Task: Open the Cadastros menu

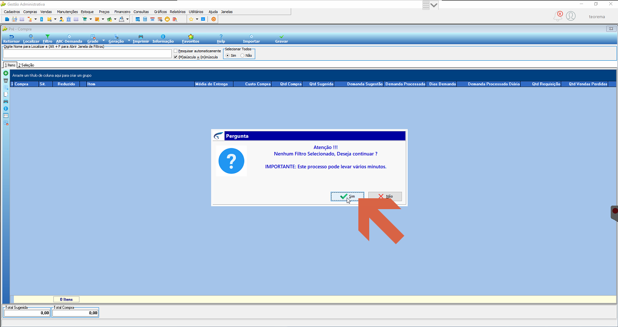Action: click(x=12, y=11)
